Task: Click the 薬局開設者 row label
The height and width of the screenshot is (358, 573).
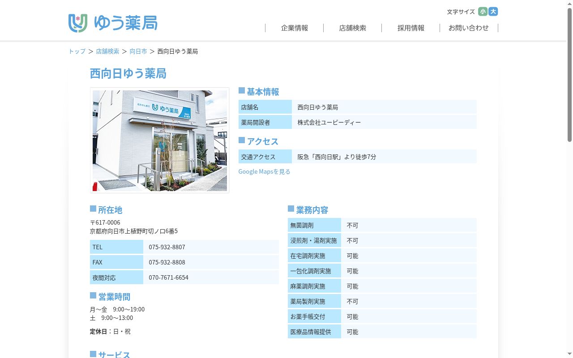Action: pos(265,122)
